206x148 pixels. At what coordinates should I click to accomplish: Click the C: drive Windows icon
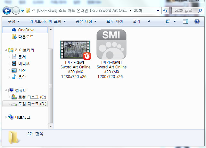(x=14, y=97)
